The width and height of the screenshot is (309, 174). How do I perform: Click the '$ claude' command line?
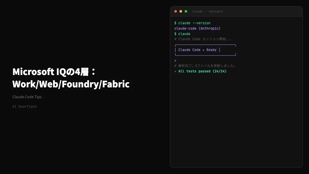coord(182,34)
